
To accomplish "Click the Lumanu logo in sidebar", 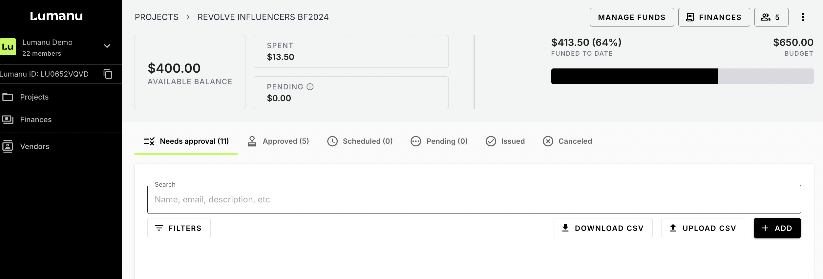I will (x=56, y=16).
